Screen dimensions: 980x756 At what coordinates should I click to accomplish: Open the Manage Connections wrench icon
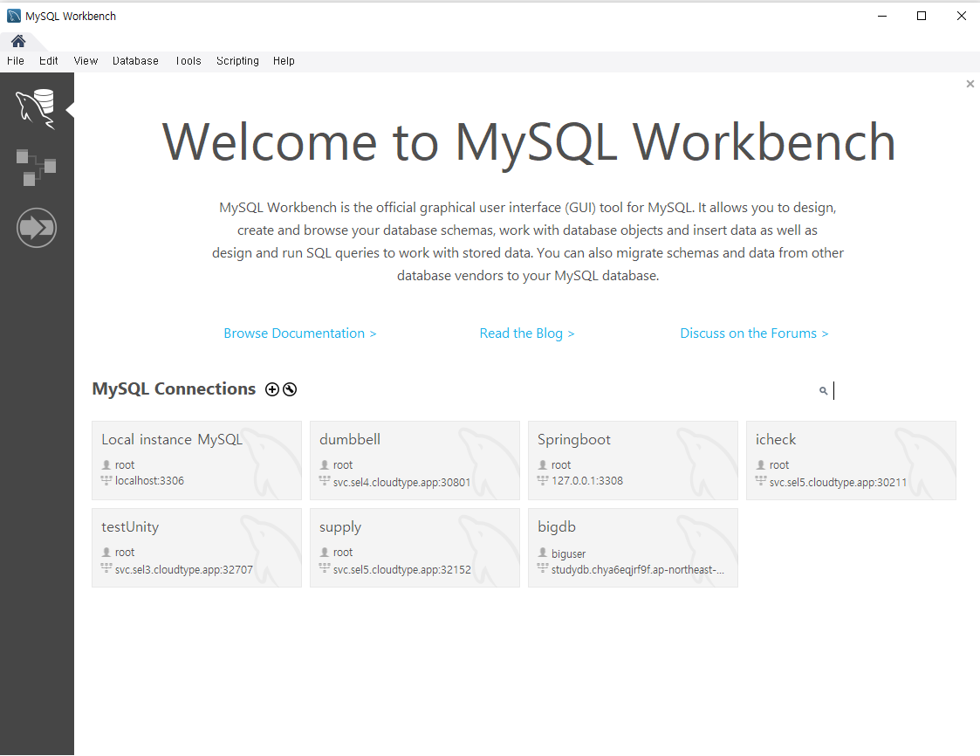pyautogui.click(x=290, y=389)
